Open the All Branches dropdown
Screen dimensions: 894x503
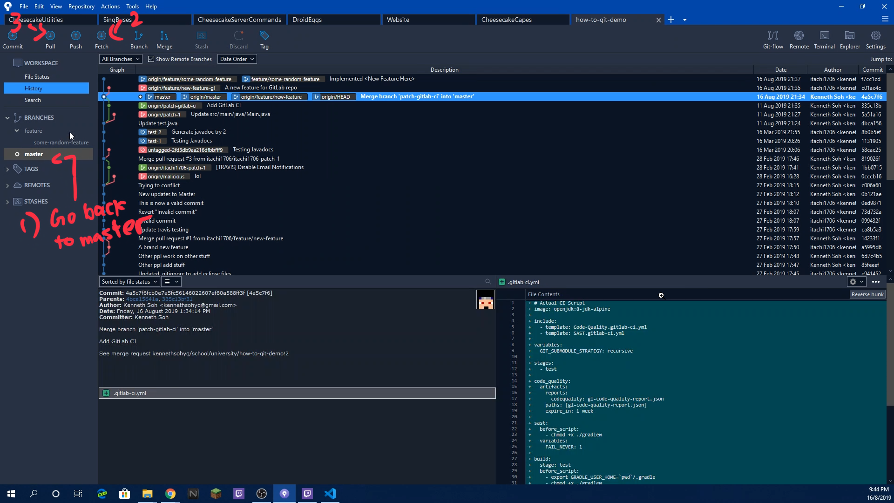121,59
